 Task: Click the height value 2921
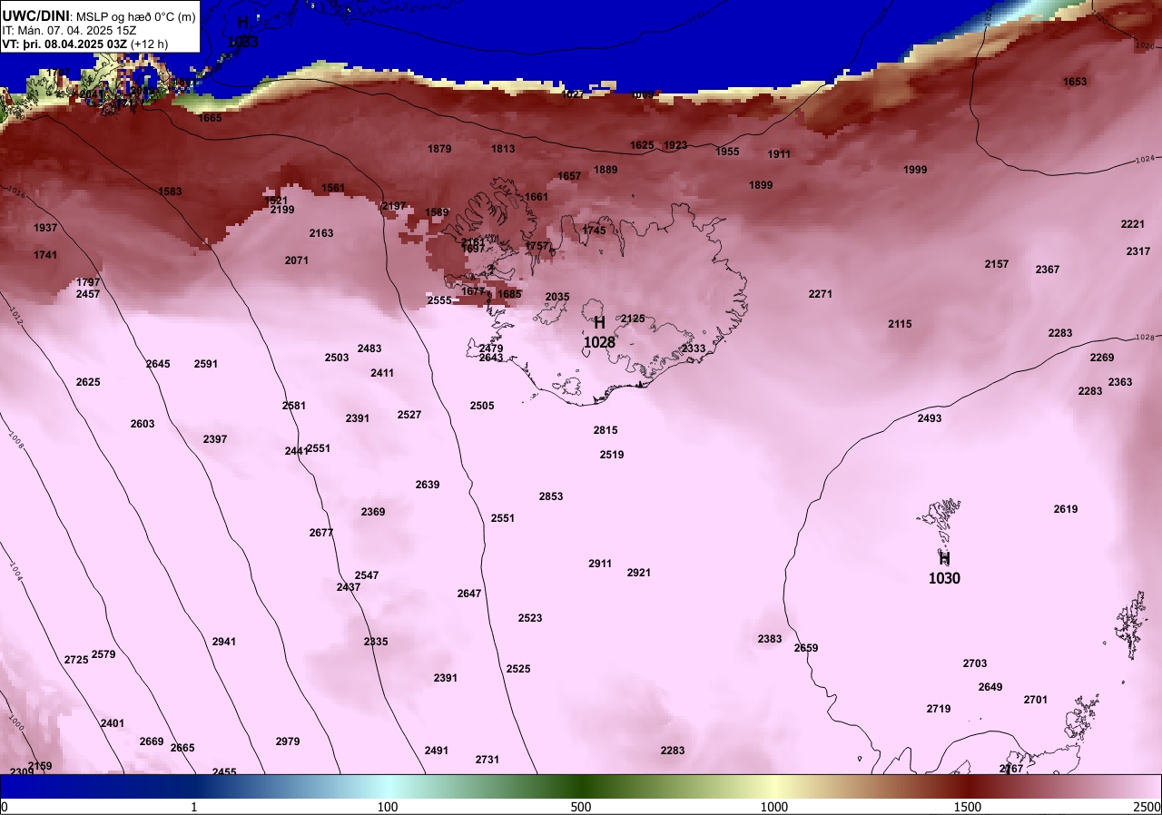pos(639,573)
